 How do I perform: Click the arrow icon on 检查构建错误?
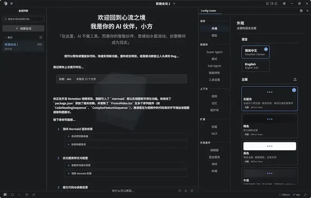(x=68, y=144)
